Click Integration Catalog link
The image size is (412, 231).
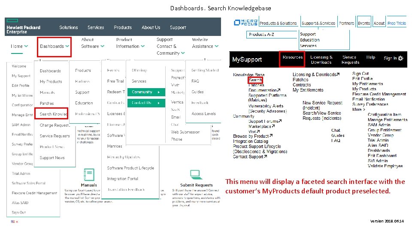point(250,141)
